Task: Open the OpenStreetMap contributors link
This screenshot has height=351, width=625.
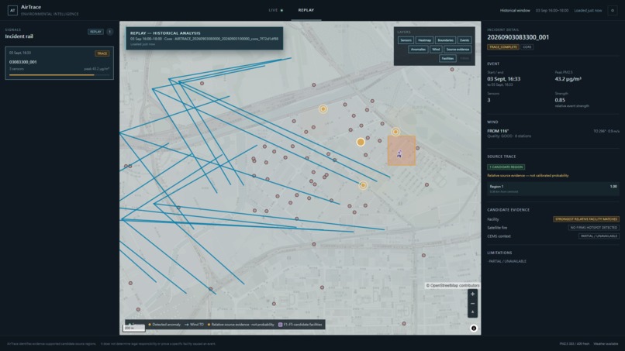Action: pyautogui.click(x=452, y=285)
